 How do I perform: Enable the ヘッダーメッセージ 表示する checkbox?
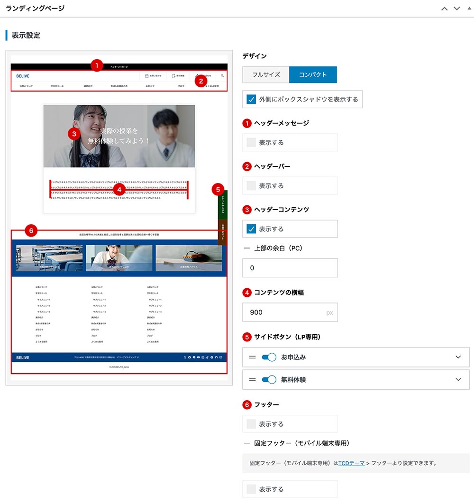tap(251, 142)
